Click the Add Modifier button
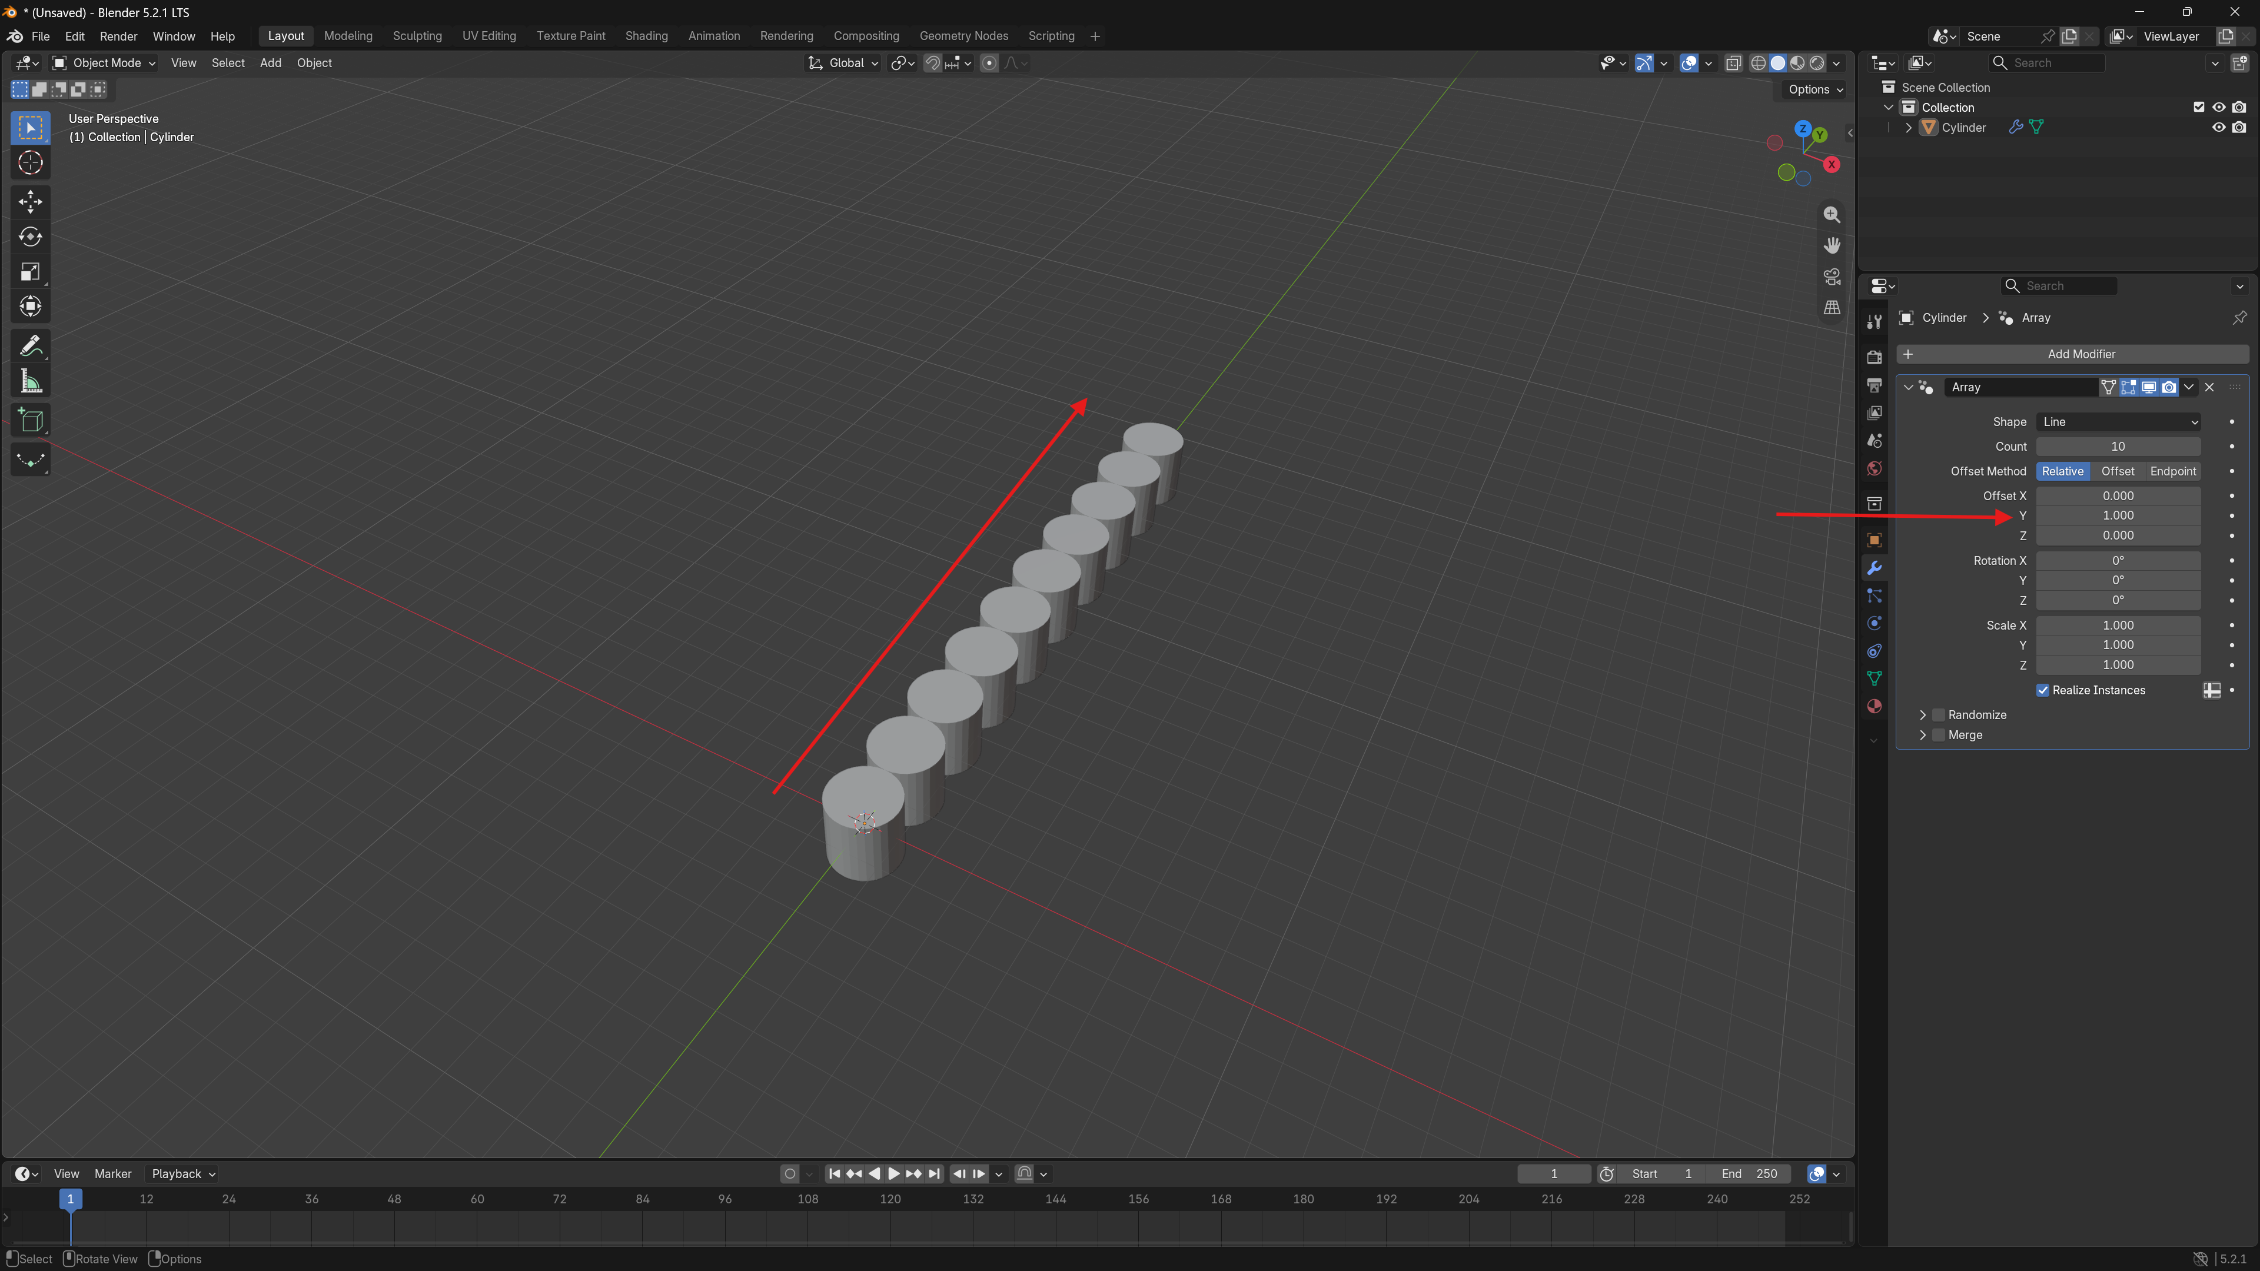 tap(2072, 354)
